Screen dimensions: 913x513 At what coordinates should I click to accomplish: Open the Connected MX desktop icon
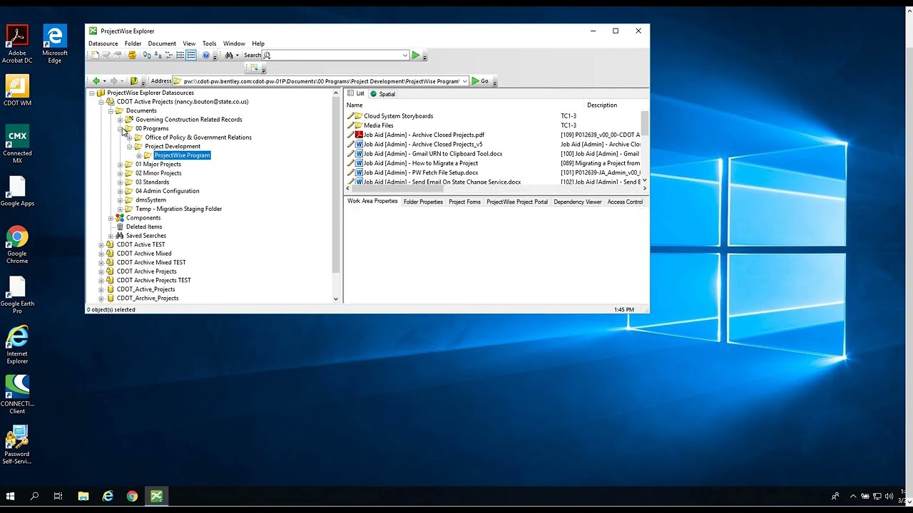pos(17,145)
